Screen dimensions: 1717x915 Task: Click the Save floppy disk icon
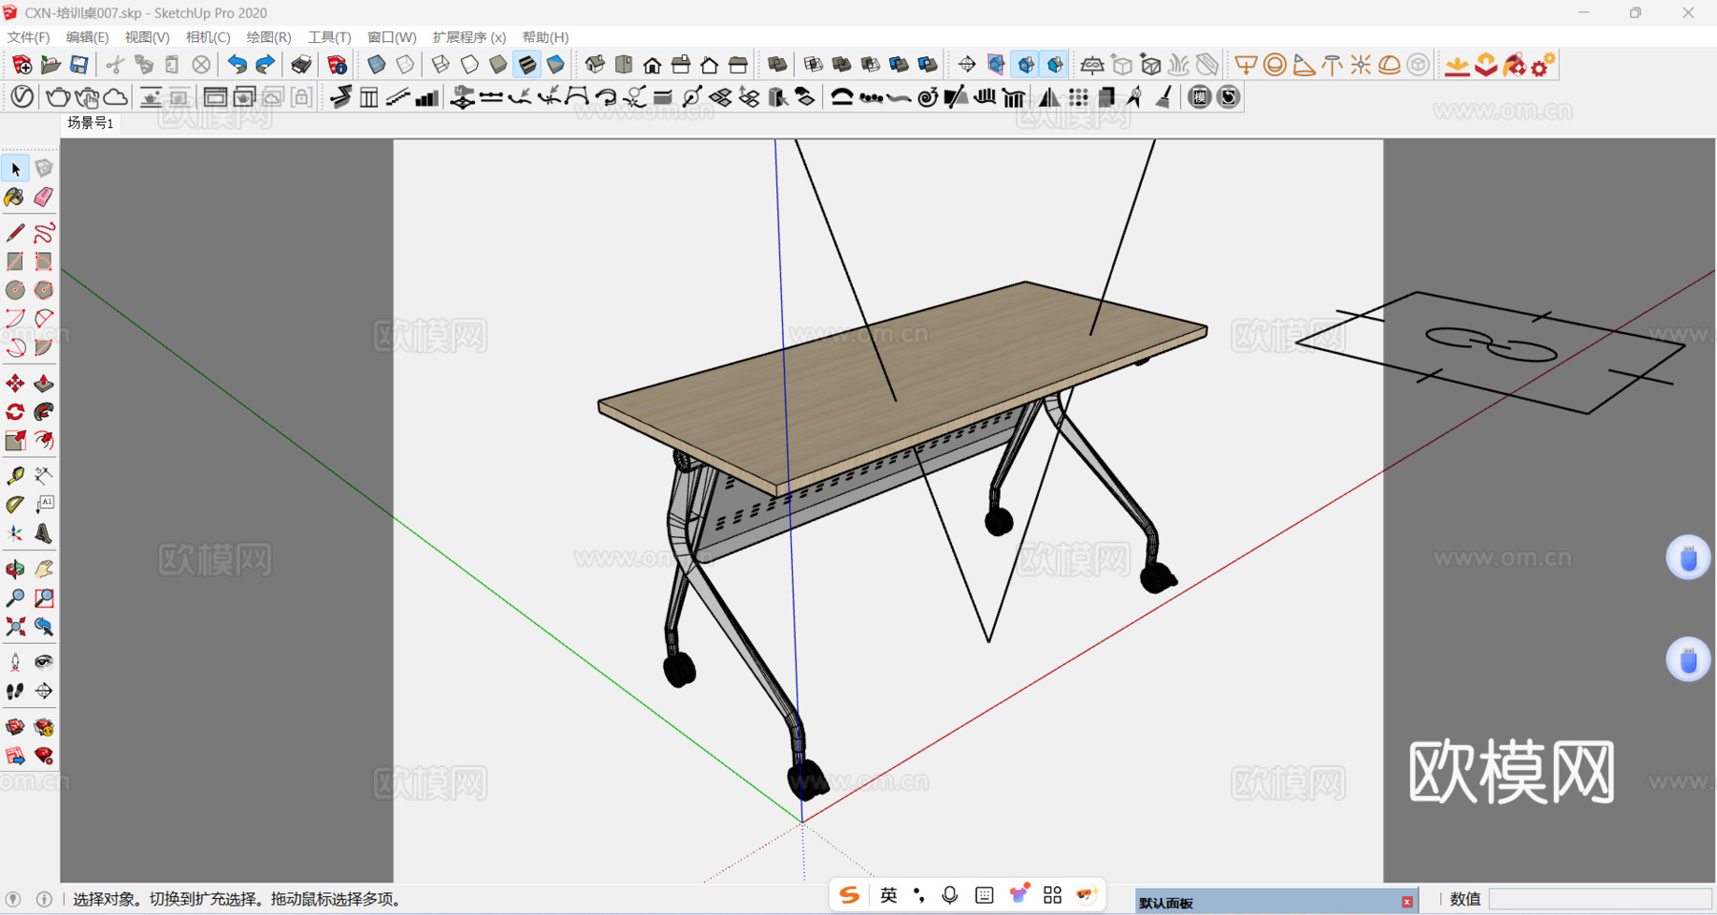(79, 65)
